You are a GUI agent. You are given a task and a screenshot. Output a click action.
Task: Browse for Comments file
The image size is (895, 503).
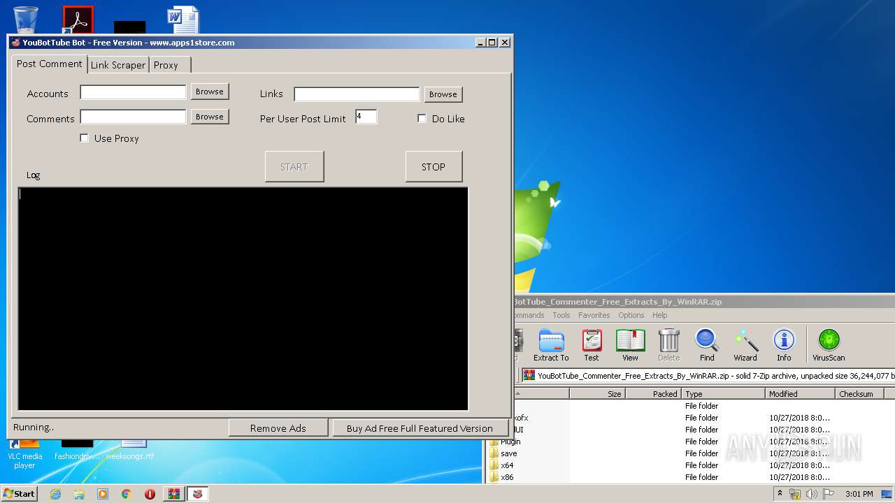point(210,117)
